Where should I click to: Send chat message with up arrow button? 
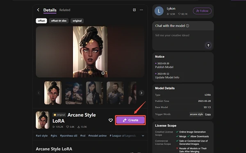pyautogui.click(x=208, y=45)
